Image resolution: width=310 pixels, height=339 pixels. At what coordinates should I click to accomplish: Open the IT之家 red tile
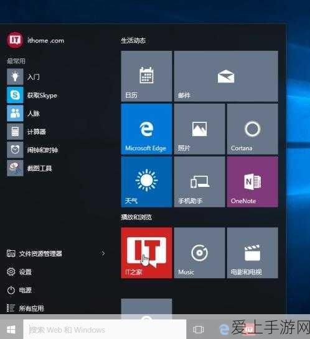click(x=146, y=253)
